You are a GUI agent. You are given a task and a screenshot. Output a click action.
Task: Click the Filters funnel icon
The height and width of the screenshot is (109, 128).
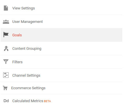[6, 62]
